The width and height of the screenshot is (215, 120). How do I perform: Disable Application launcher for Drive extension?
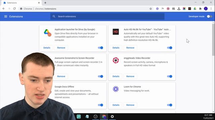100,48
